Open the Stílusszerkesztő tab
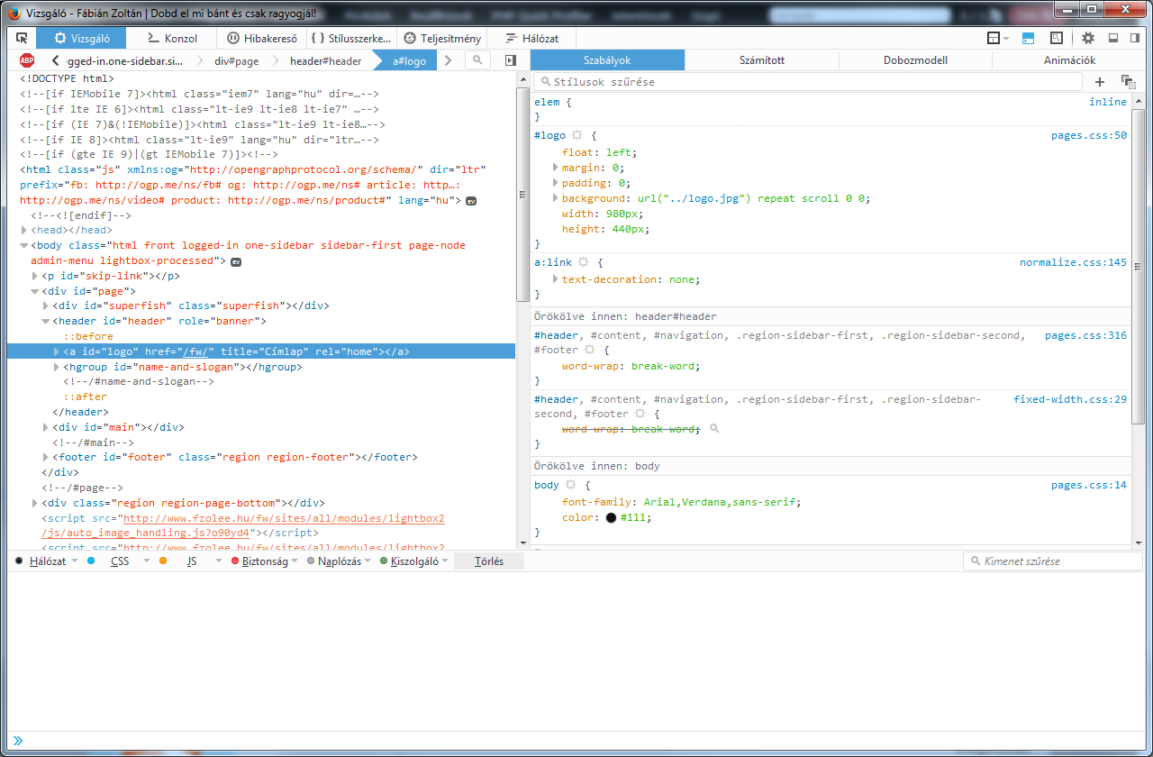Image resolution: width=1153 pixels, height=757 pixels. (x=351, y=38)
